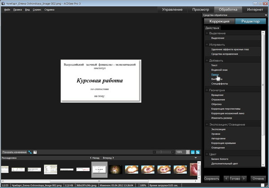Open the Баланс белого tool

220,159
